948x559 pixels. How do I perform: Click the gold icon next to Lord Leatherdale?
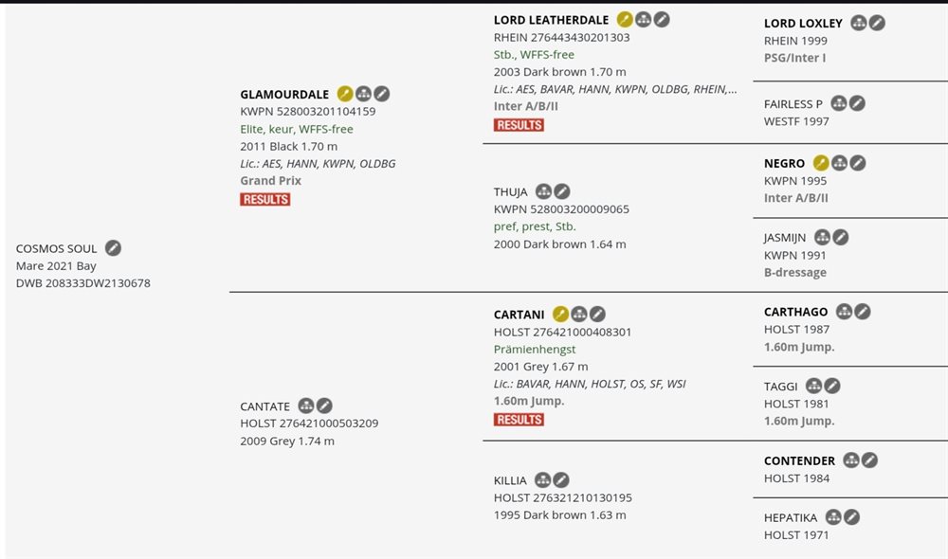click(x=625, y=20)
